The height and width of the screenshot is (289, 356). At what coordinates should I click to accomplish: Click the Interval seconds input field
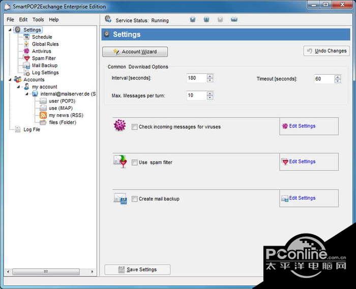[197, 78]
